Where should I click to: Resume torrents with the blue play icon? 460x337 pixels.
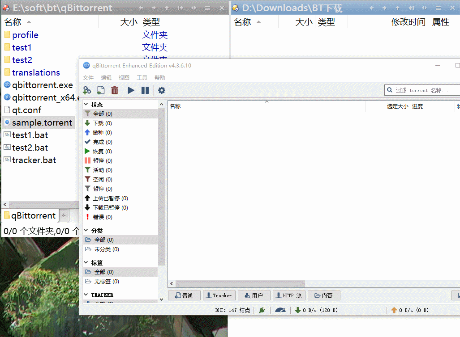click(x=131, y=90)
